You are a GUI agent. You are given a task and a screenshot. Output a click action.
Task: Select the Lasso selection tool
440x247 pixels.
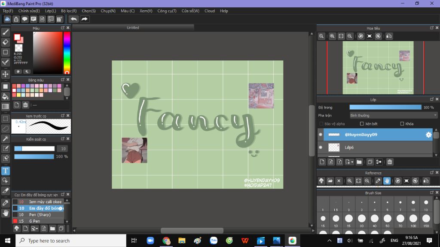5,129
